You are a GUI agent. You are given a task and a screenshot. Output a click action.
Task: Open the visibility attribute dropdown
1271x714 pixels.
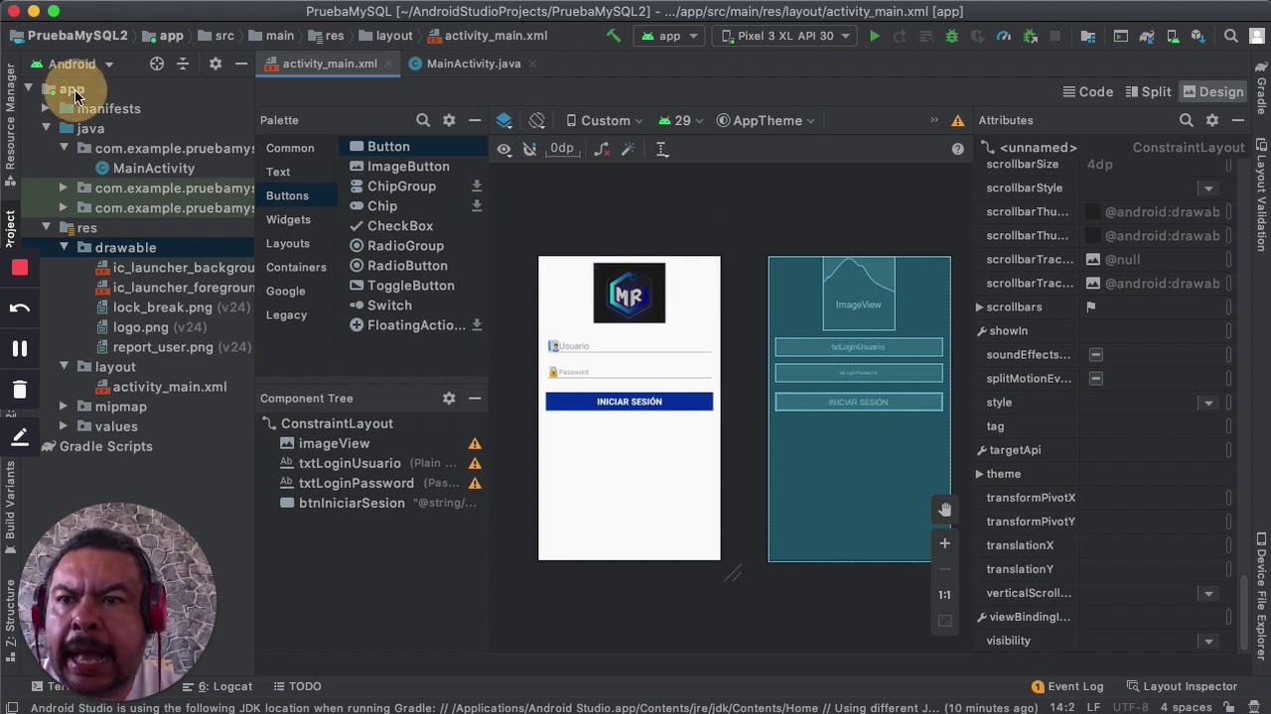1207,641
